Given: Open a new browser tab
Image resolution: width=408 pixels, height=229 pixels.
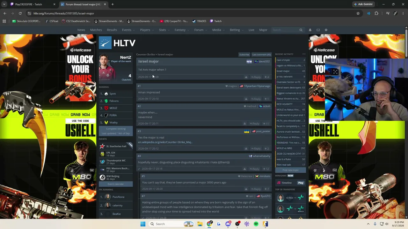Looking at the screenshot, I should pyautogui.click(x=113, y=4).
